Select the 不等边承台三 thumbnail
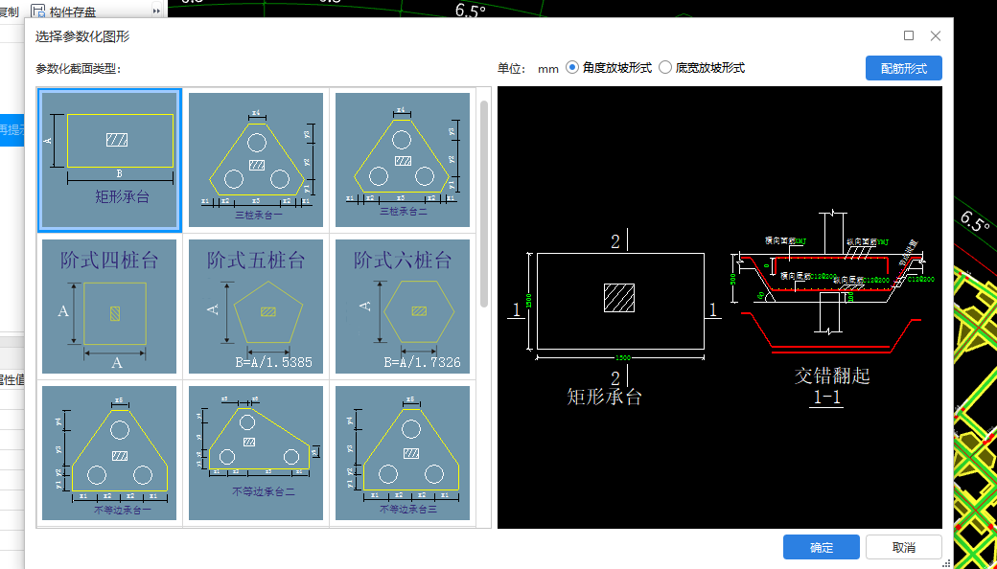 pyautogui.click(x=403, y=453)
